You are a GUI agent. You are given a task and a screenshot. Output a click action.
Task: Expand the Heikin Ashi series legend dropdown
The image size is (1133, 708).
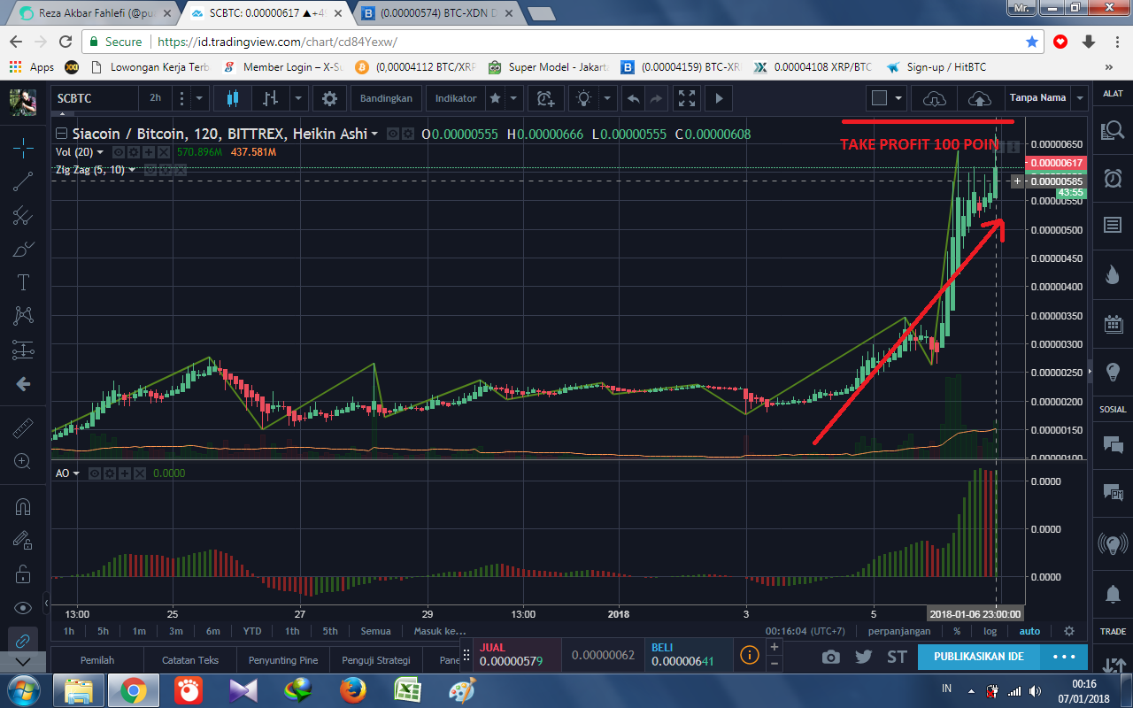coord(374,134)
